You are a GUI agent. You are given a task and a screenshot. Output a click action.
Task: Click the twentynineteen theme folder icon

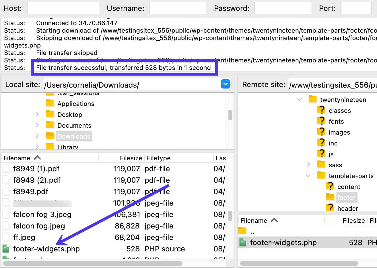tap(312, 99)
